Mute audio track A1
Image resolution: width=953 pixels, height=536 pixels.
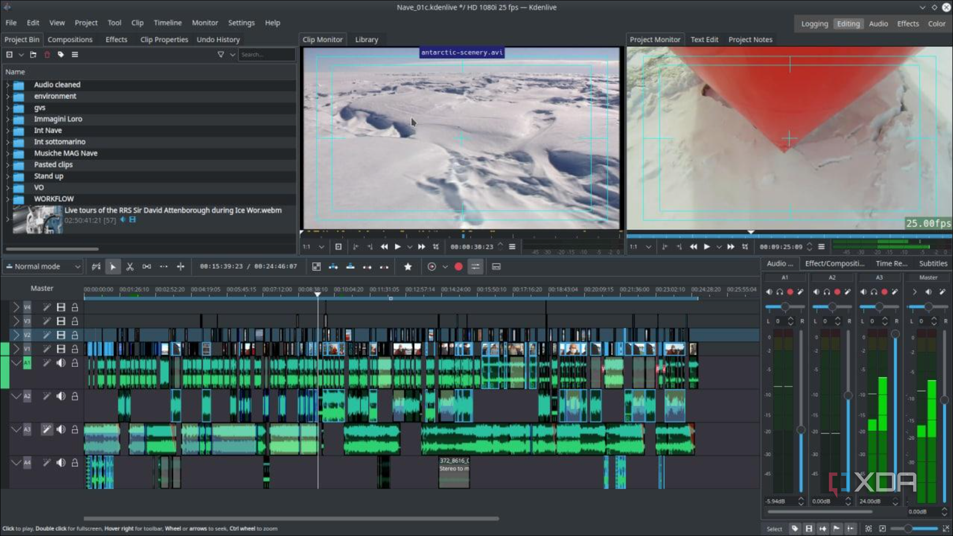(x=61, y=363)
